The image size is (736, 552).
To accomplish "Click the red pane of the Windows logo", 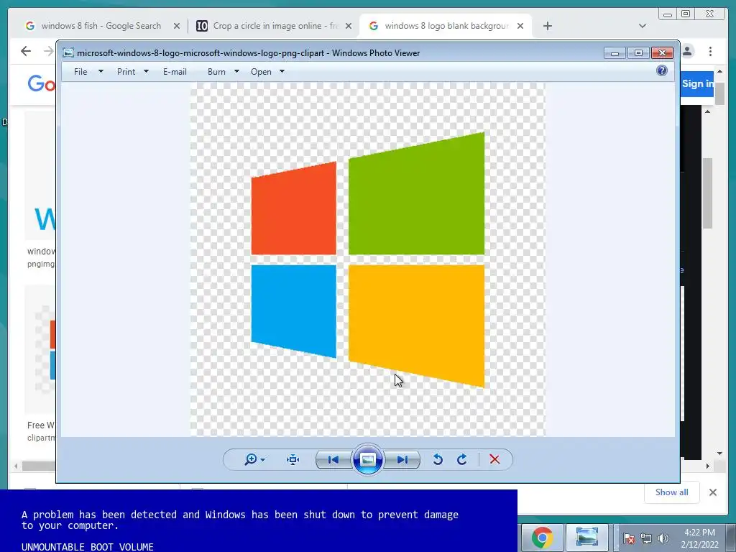I will click(x=294, y=209).
